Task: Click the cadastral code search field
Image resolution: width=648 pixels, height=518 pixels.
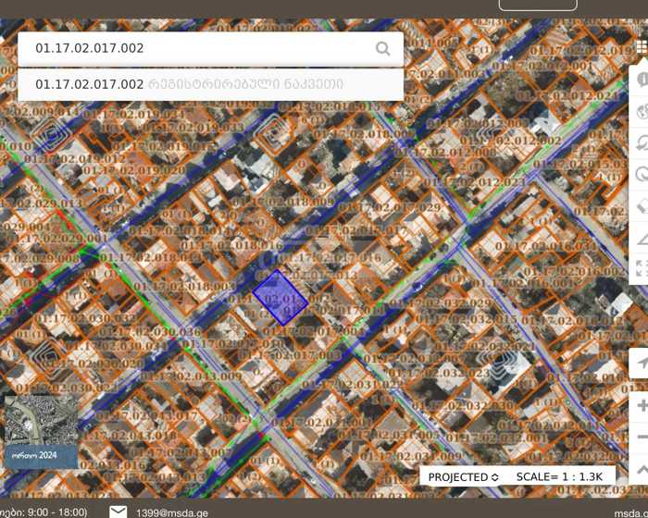Action: point(194,49)
